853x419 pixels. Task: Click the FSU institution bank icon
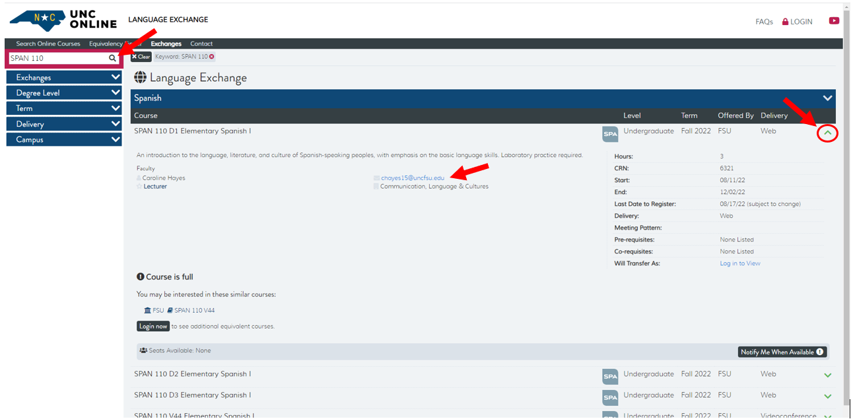(146, 310)
